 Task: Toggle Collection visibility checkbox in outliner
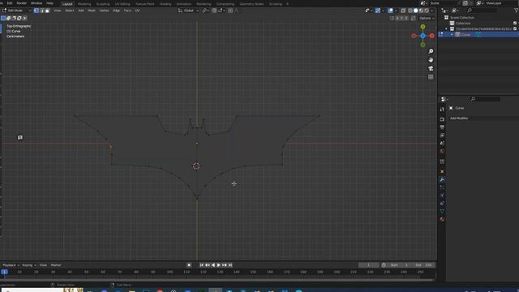click(515, 24)
